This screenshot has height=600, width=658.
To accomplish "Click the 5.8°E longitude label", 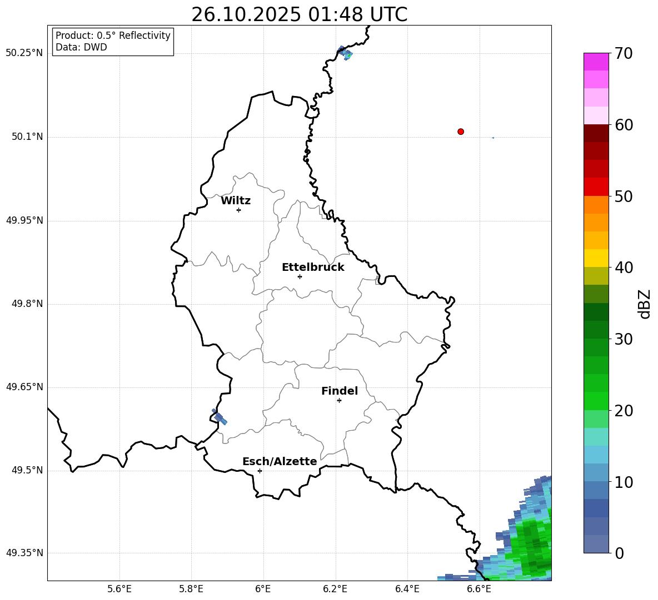I will point(191,589).
